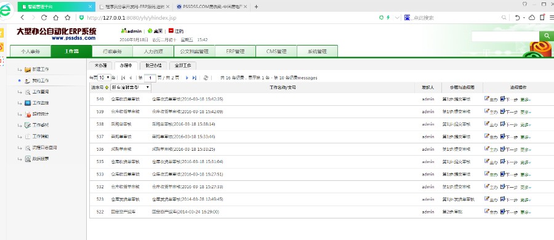Click the yellow star icon on the left sidebar edge
Screen dimensions: 554x240
tap(2, 33)
